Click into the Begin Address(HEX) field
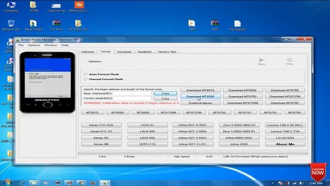The image size is (330, 186). [x=132, y=94]
